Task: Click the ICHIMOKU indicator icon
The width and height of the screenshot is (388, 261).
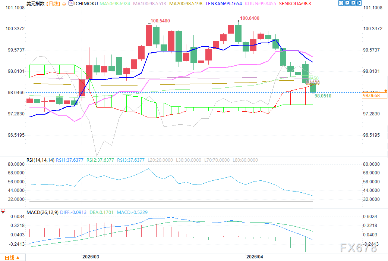Action: [71, 3]
